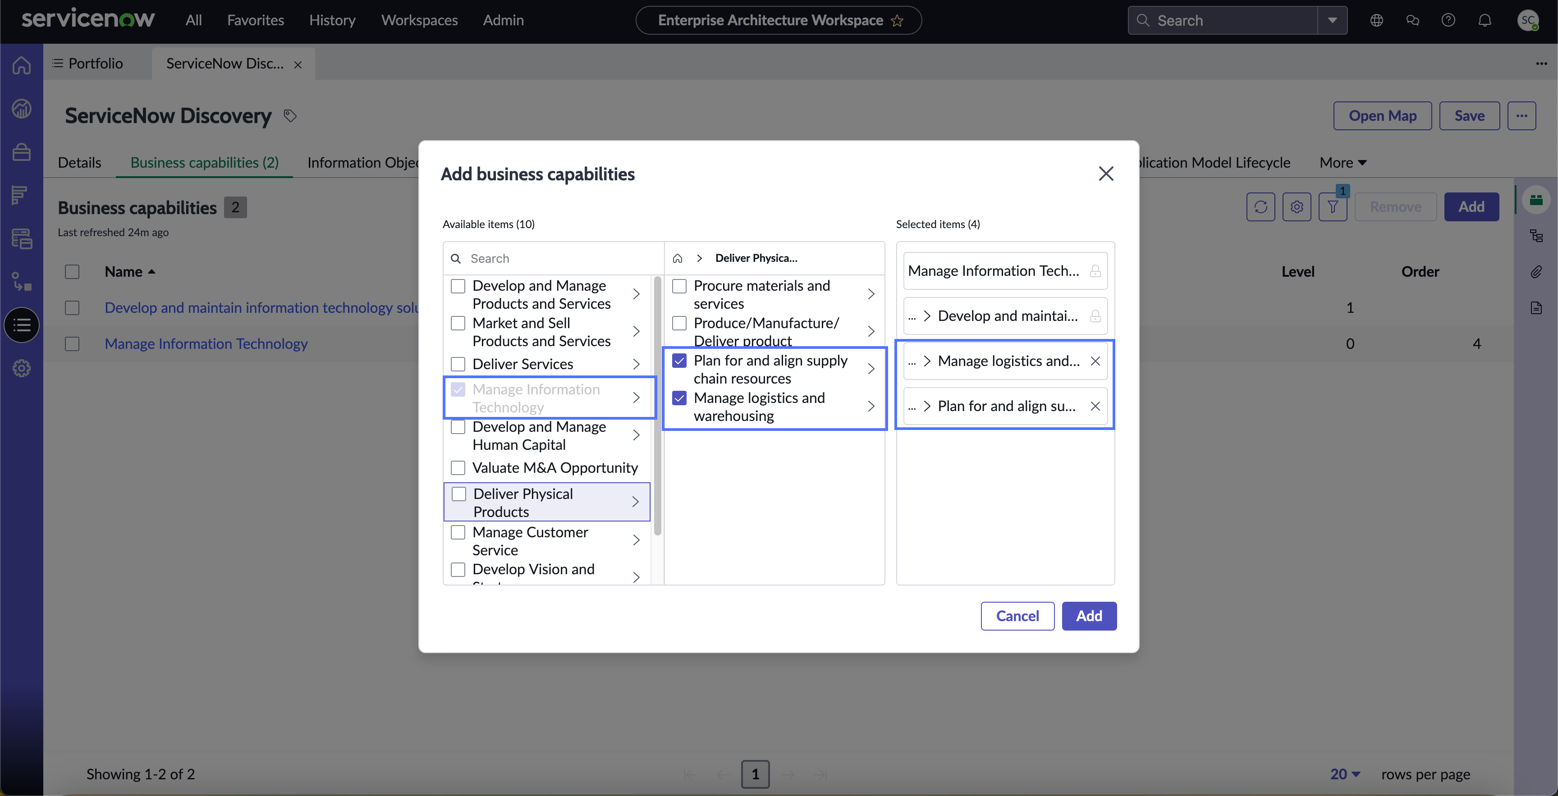The width and height of the screenshot is (1558, 796).
Task: Check Develop and Manage Products and Services
Action: pyautogui.click(x=458, y=285)
